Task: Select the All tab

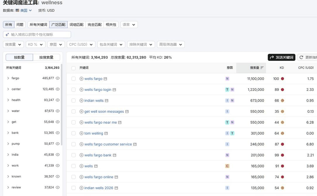Action: click(x=8, y=25)
